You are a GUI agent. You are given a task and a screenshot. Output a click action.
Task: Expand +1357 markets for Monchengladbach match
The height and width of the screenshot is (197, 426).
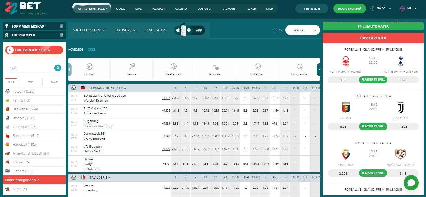pyautogui.click(x=166, y=98)
